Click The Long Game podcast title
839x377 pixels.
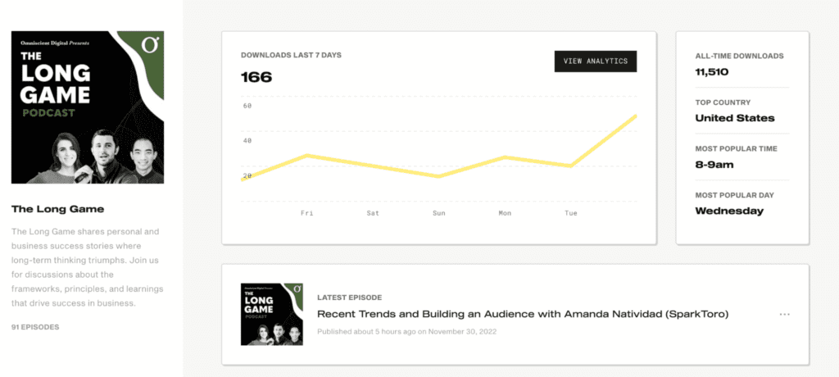pos(58,209)
